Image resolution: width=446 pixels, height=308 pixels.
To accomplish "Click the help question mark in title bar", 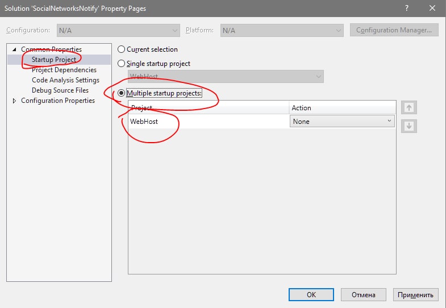I will (x=406, y=9).
